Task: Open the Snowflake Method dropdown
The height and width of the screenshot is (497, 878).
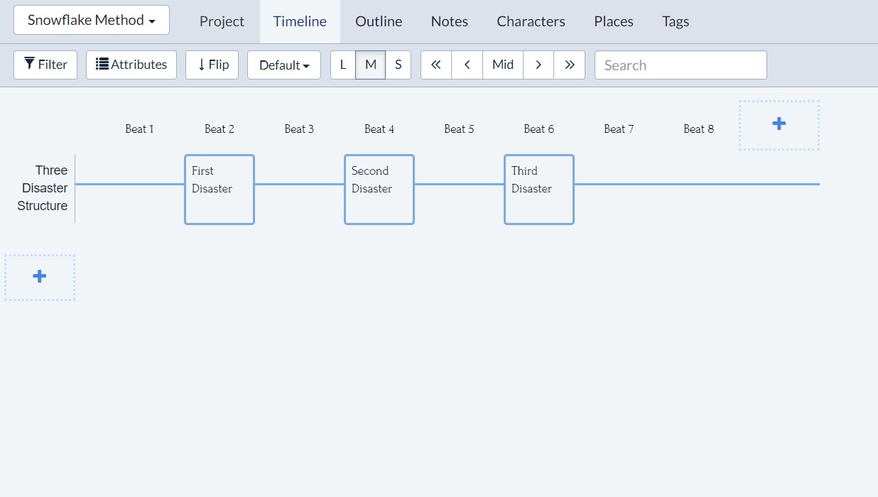Action: [x=91, y=20]
